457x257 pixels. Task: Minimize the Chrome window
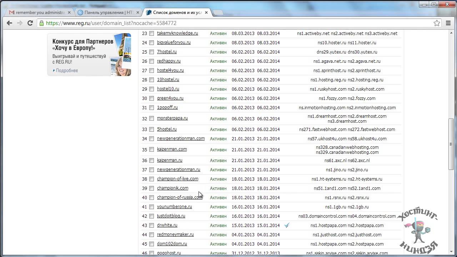(424, 4)
